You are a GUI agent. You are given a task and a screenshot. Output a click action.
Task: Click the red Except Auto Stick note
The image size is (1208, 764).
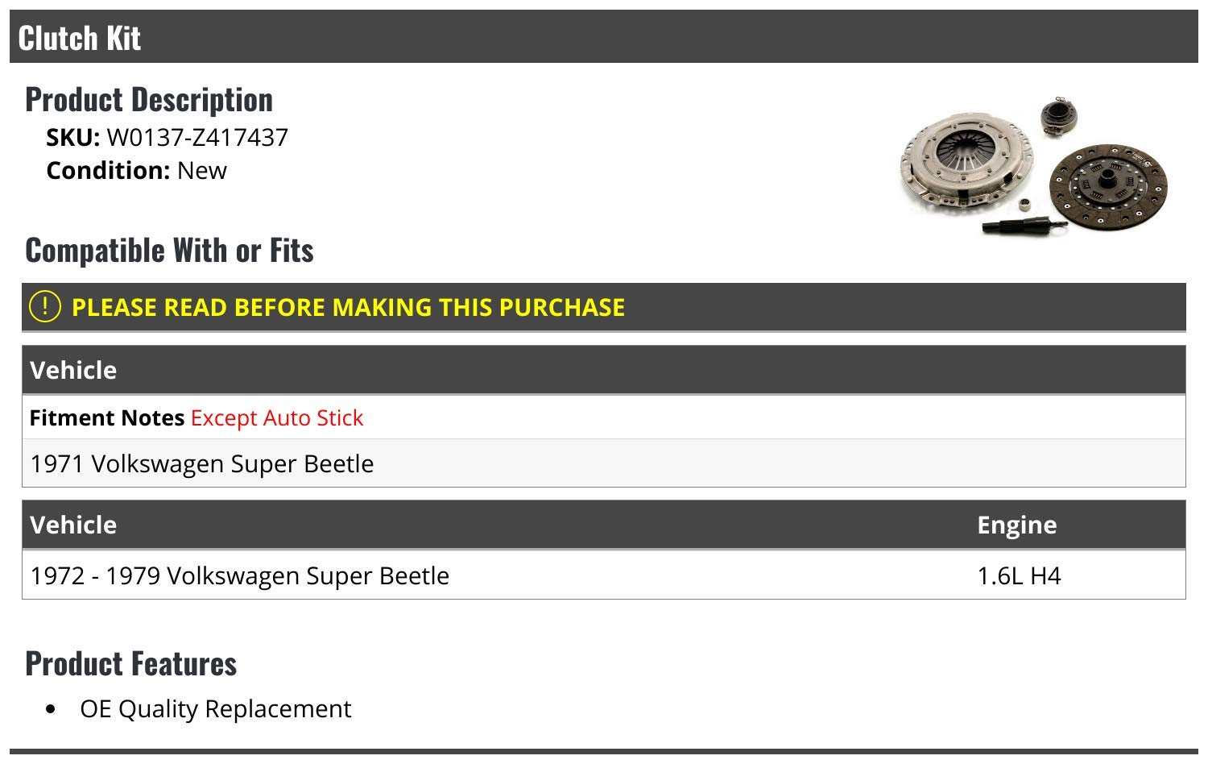(x=277, y=418)
